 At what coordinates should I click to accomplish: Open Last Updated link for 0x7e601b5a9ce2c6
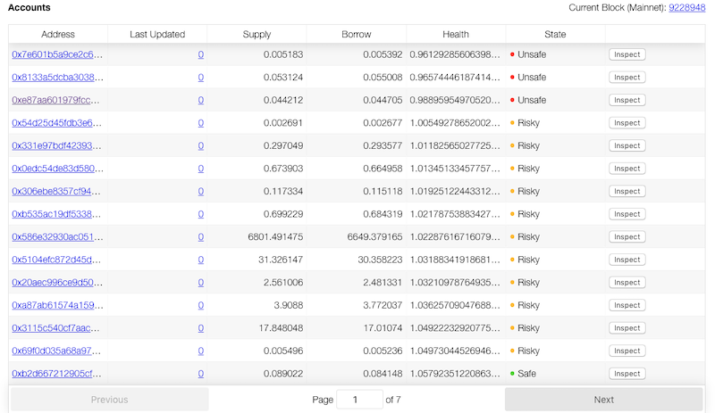tap(200, 54)
